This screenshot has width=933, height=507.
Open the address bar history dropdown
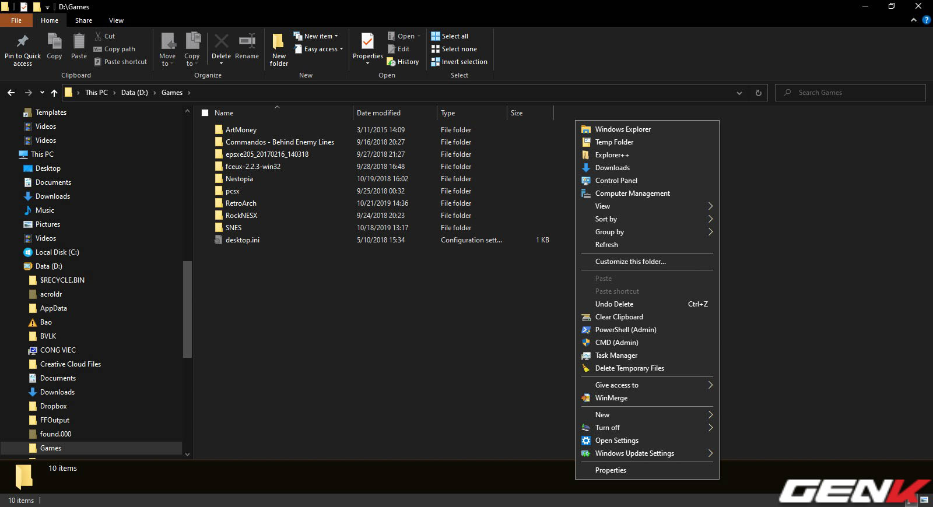[739, 93]
